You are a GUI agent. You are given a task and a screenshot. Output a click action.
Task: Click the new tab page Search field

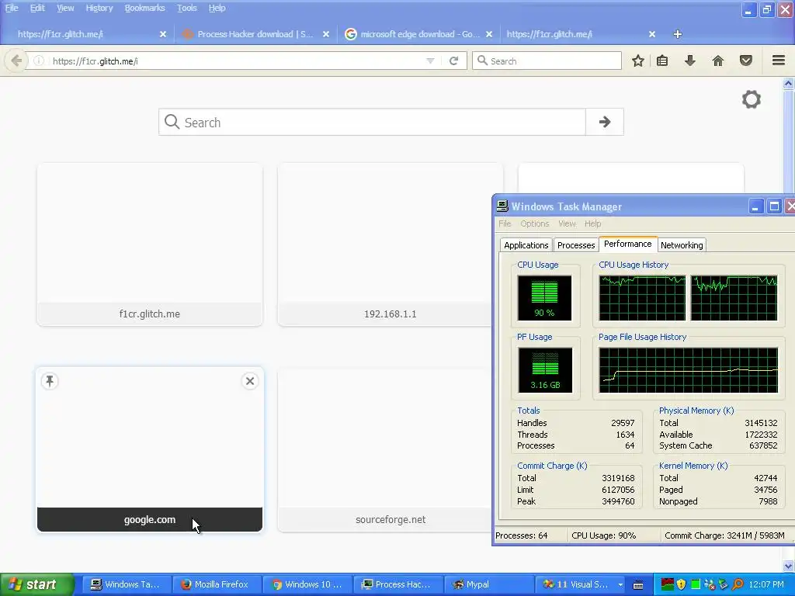click(372, 122)
